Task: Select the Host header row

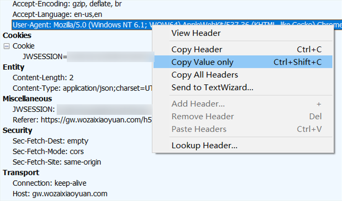Action: (x=60, y=194)
